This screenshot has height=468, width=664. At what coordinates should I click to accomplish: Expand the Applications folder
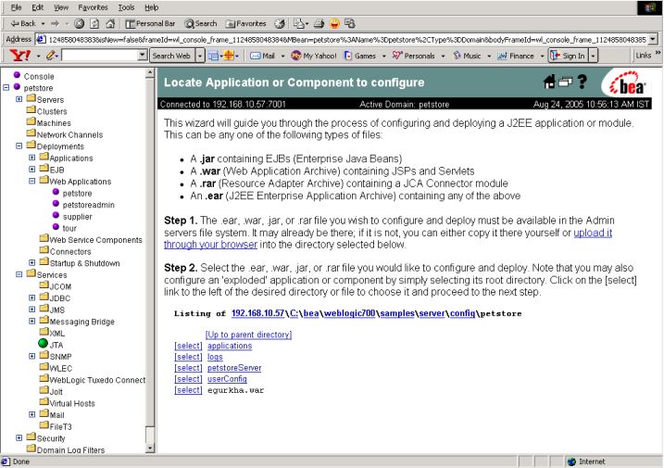click(31, 158)
